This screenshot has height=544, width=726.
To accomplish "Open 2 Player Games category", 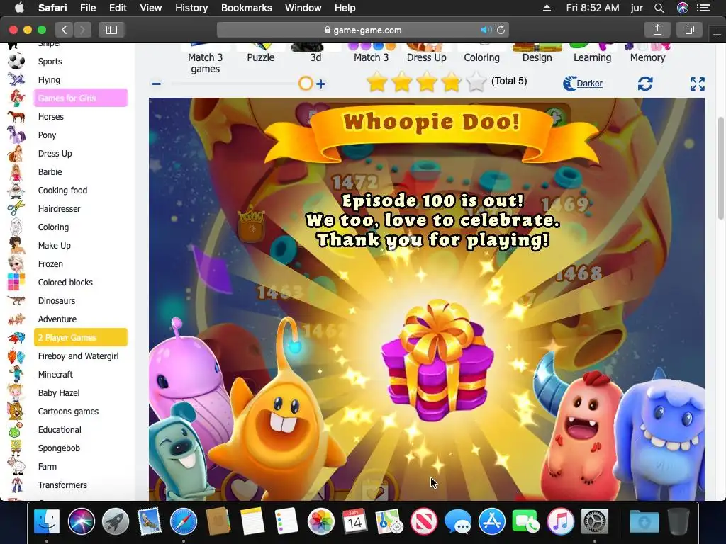I will click(81, 337).
